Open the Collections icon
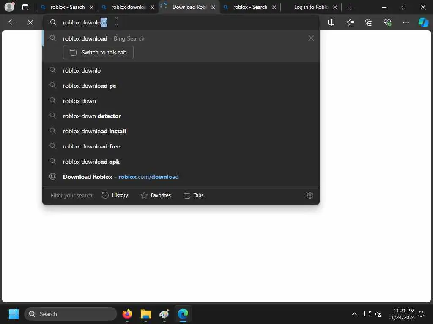The image size is (433, 324). tap(369, 22)
